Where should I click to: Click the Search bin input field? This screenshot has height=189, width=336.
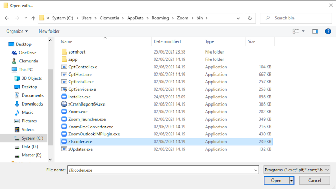[x=296, y=18]
